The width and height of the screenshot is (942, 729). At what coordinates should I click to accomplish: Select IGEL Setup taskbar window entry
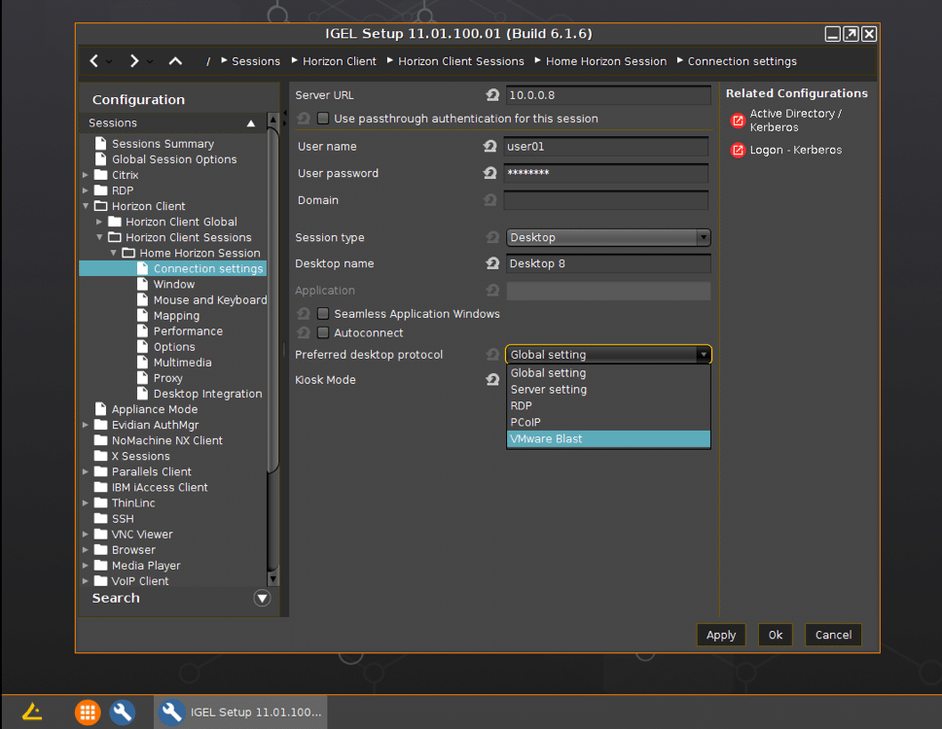pyautogui.click(x=240, y=712)
